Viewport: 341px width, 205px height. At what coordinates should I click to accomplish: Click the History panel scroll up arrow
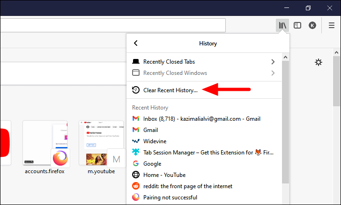pyautogui.click(x=285, y=57)
